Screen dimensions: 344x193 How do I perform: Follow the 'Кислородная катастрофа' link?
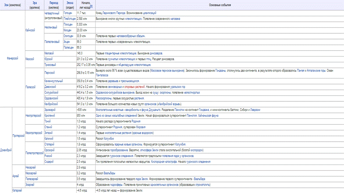[x=164, y=161]
